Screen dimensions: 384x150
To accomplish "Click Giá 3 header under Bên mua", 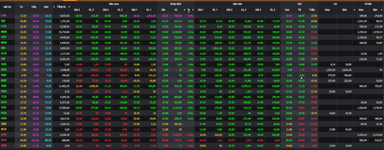I will pyautogui.click(x=77, y=10).
